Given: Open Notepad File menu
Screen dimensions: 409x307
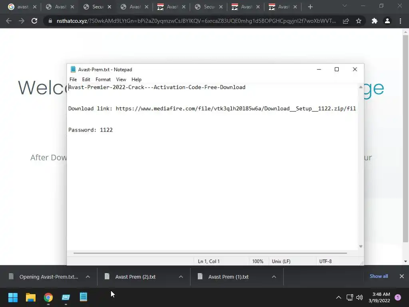Looking at the screenshot, I should [x=73, y=80].
